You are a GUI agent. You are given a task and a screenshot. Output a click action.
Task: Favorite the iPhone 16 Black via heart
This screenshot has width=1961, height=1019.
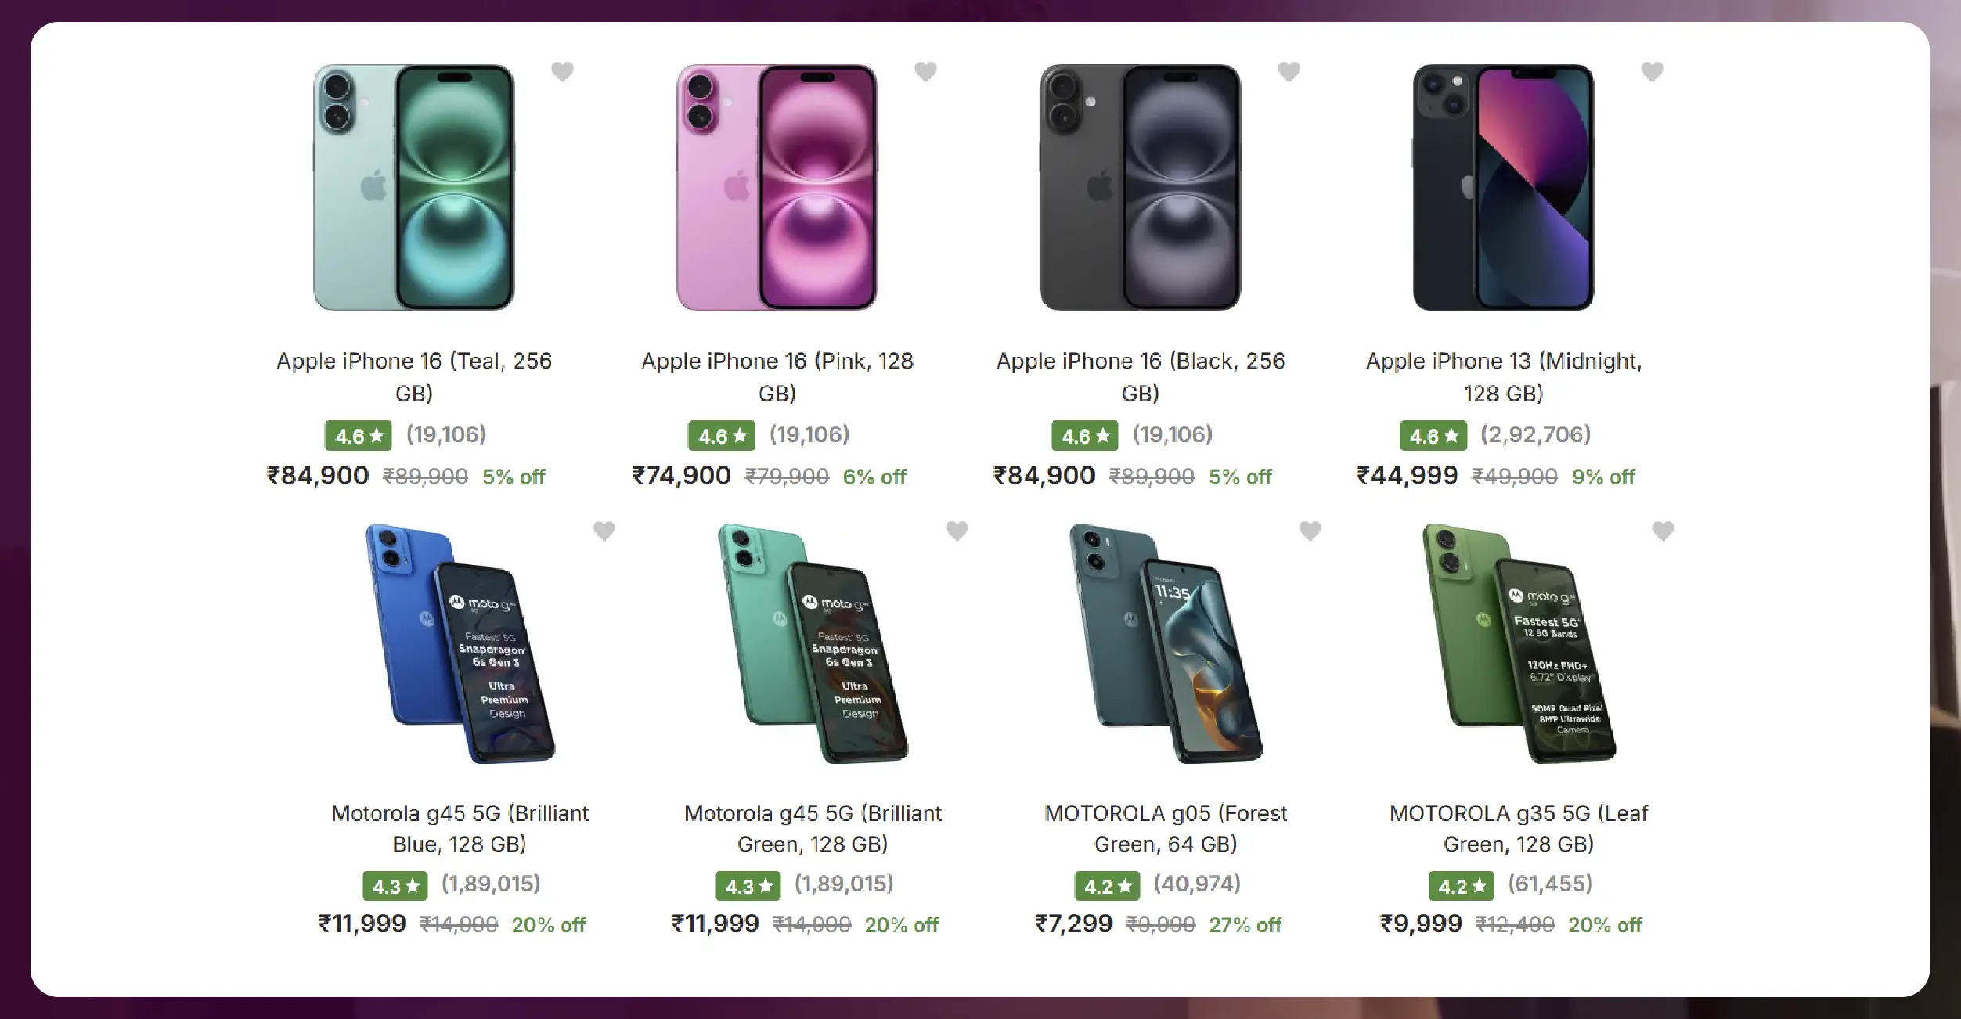tap(1289, 71)
